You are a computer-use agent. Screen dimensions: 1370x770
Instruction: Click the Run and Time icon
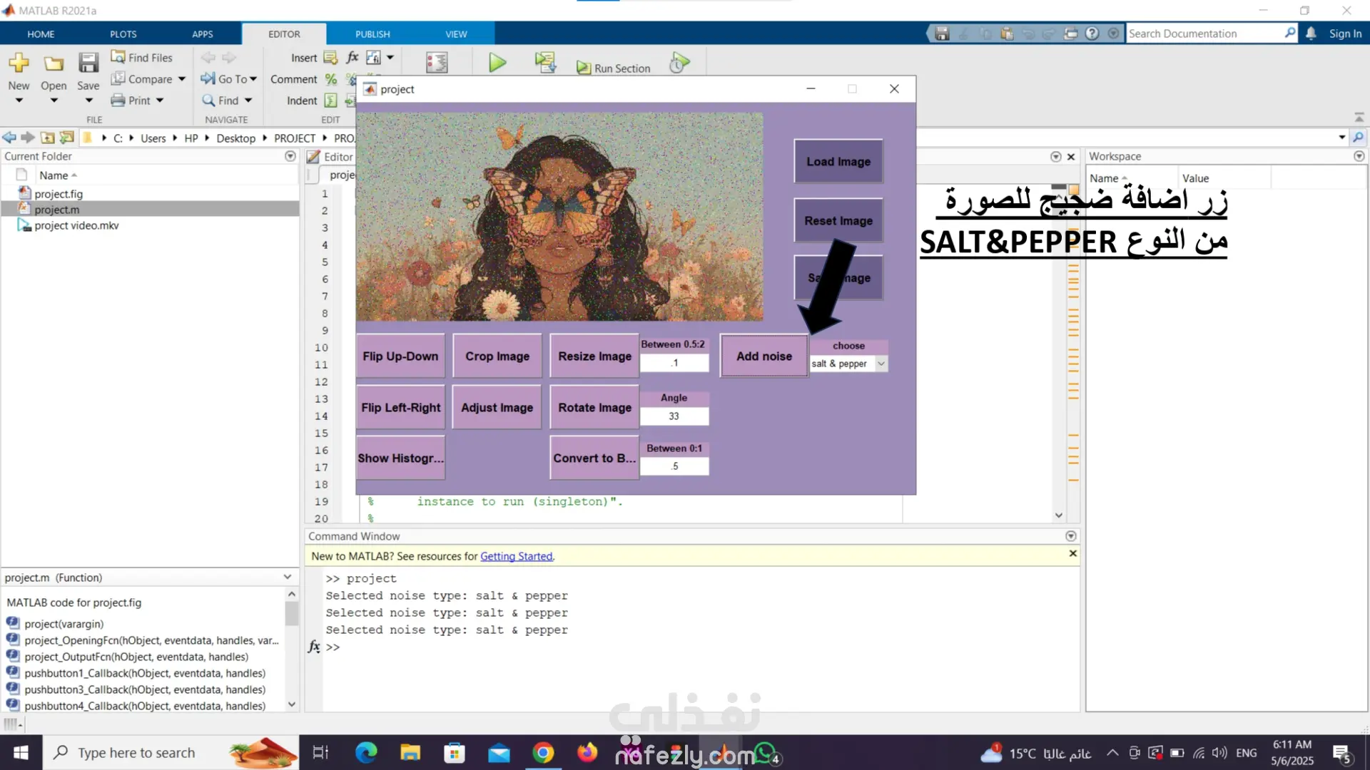(679, 63)
